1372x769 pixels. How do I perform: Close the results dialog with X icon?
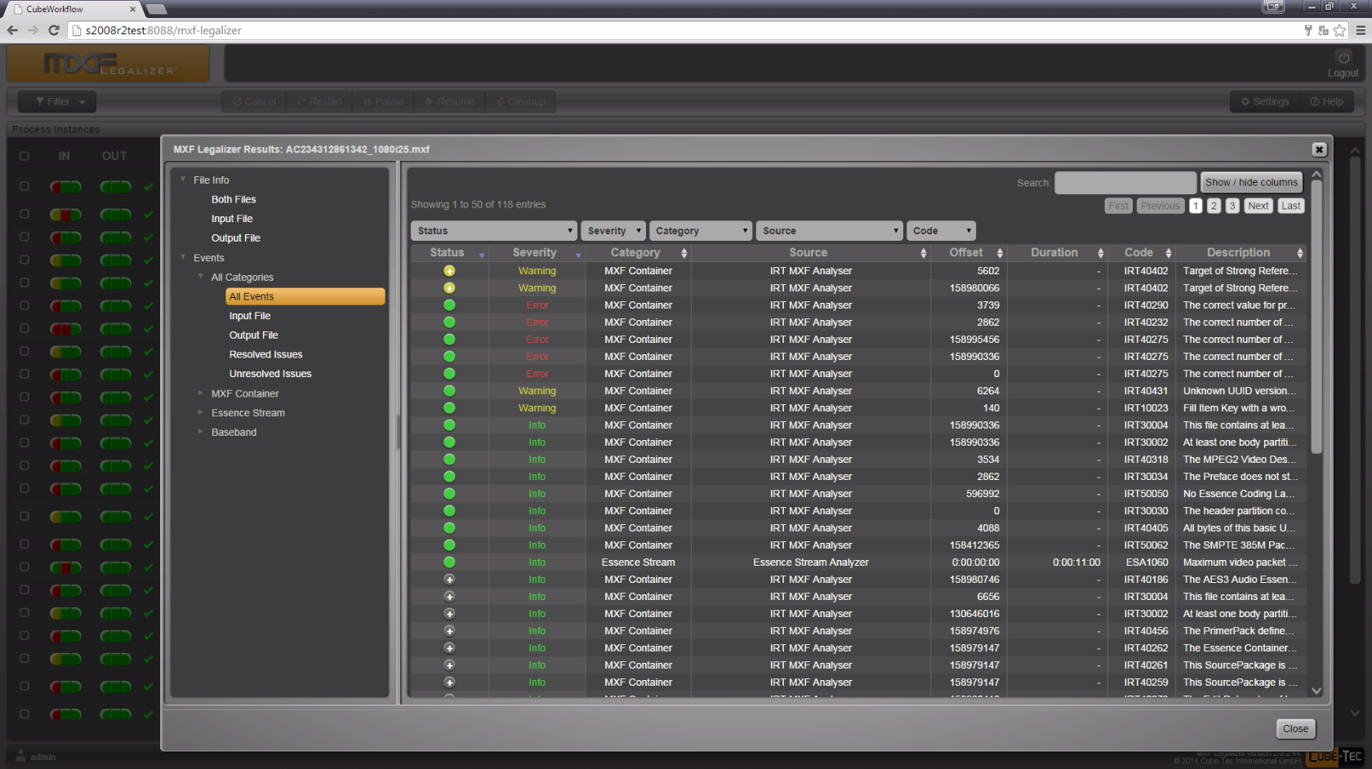(x=1319, y=149)
